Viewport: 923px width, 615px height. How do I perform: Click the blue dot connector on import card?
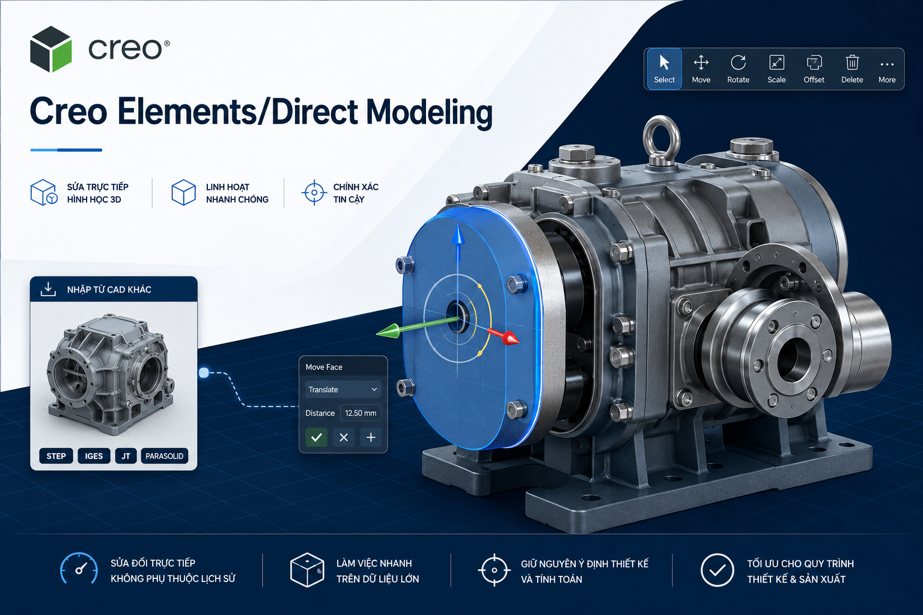(204, 373)
